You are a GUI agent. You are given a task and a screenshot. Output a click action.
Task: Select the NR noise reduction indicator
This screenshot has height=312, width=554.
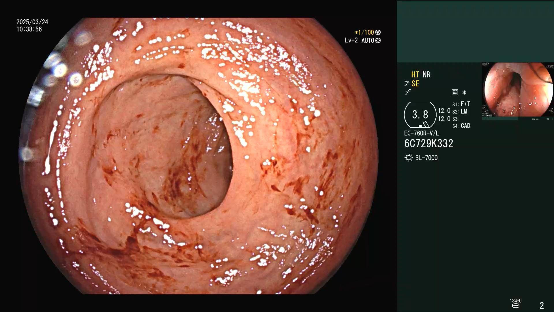(x=426, y=75)
